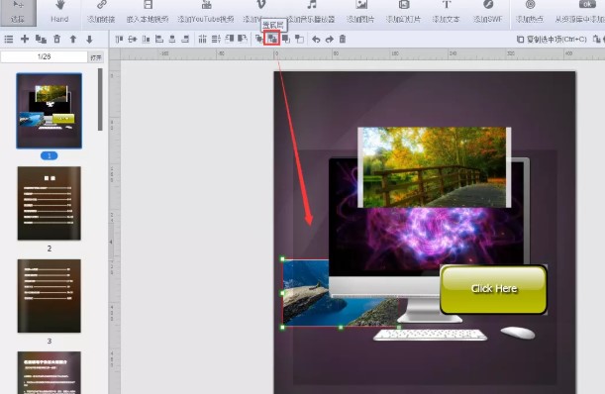The width and height of the screenshot is (605, 394).
Task: Open 添加音乐播放器 music player tool
Action: coord(311,12)
